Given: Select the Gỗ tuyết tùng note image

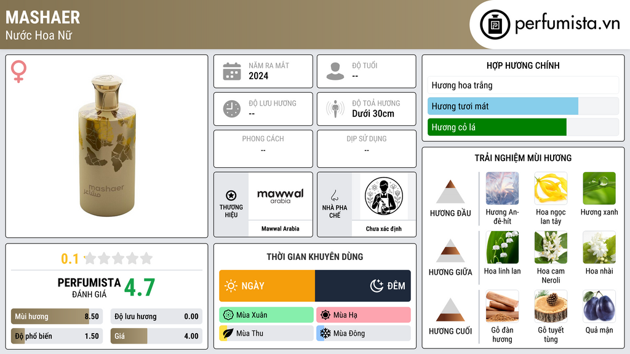Looking at the screenshot, I should click(551, 306).
